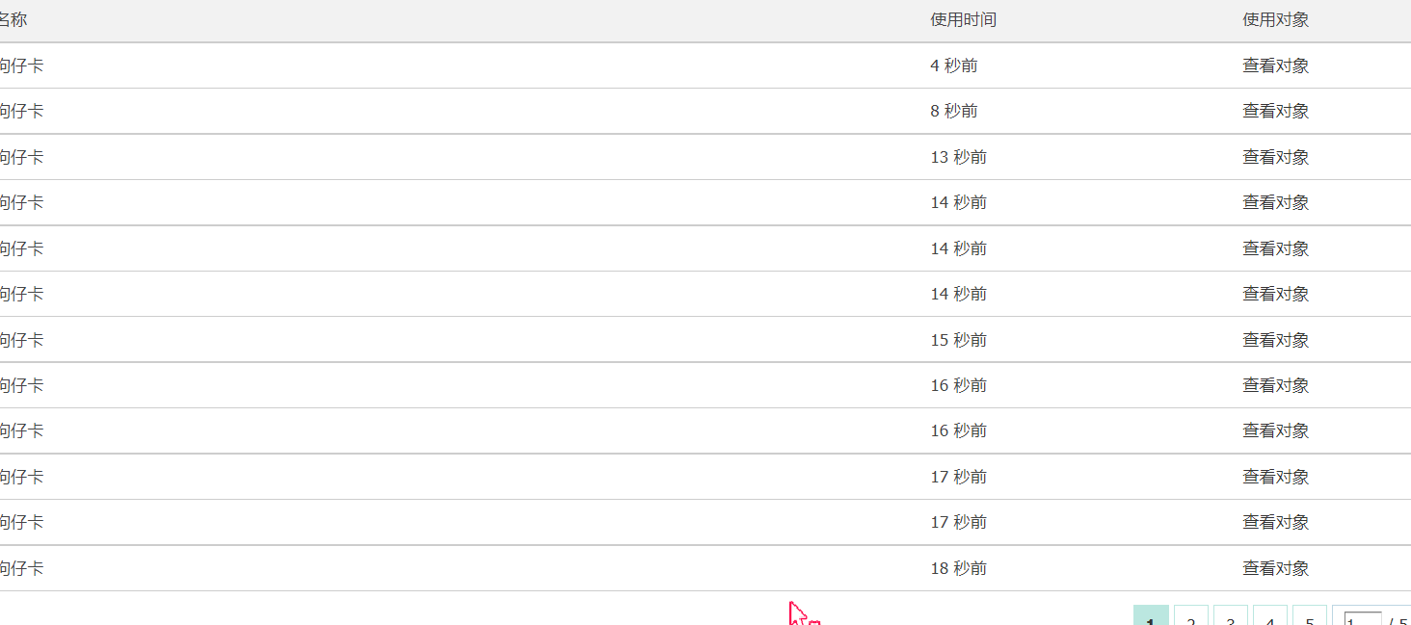Open 查看对象 for the 13 秒前 entry
The image size is (1411, 625).
(1275, 157)
